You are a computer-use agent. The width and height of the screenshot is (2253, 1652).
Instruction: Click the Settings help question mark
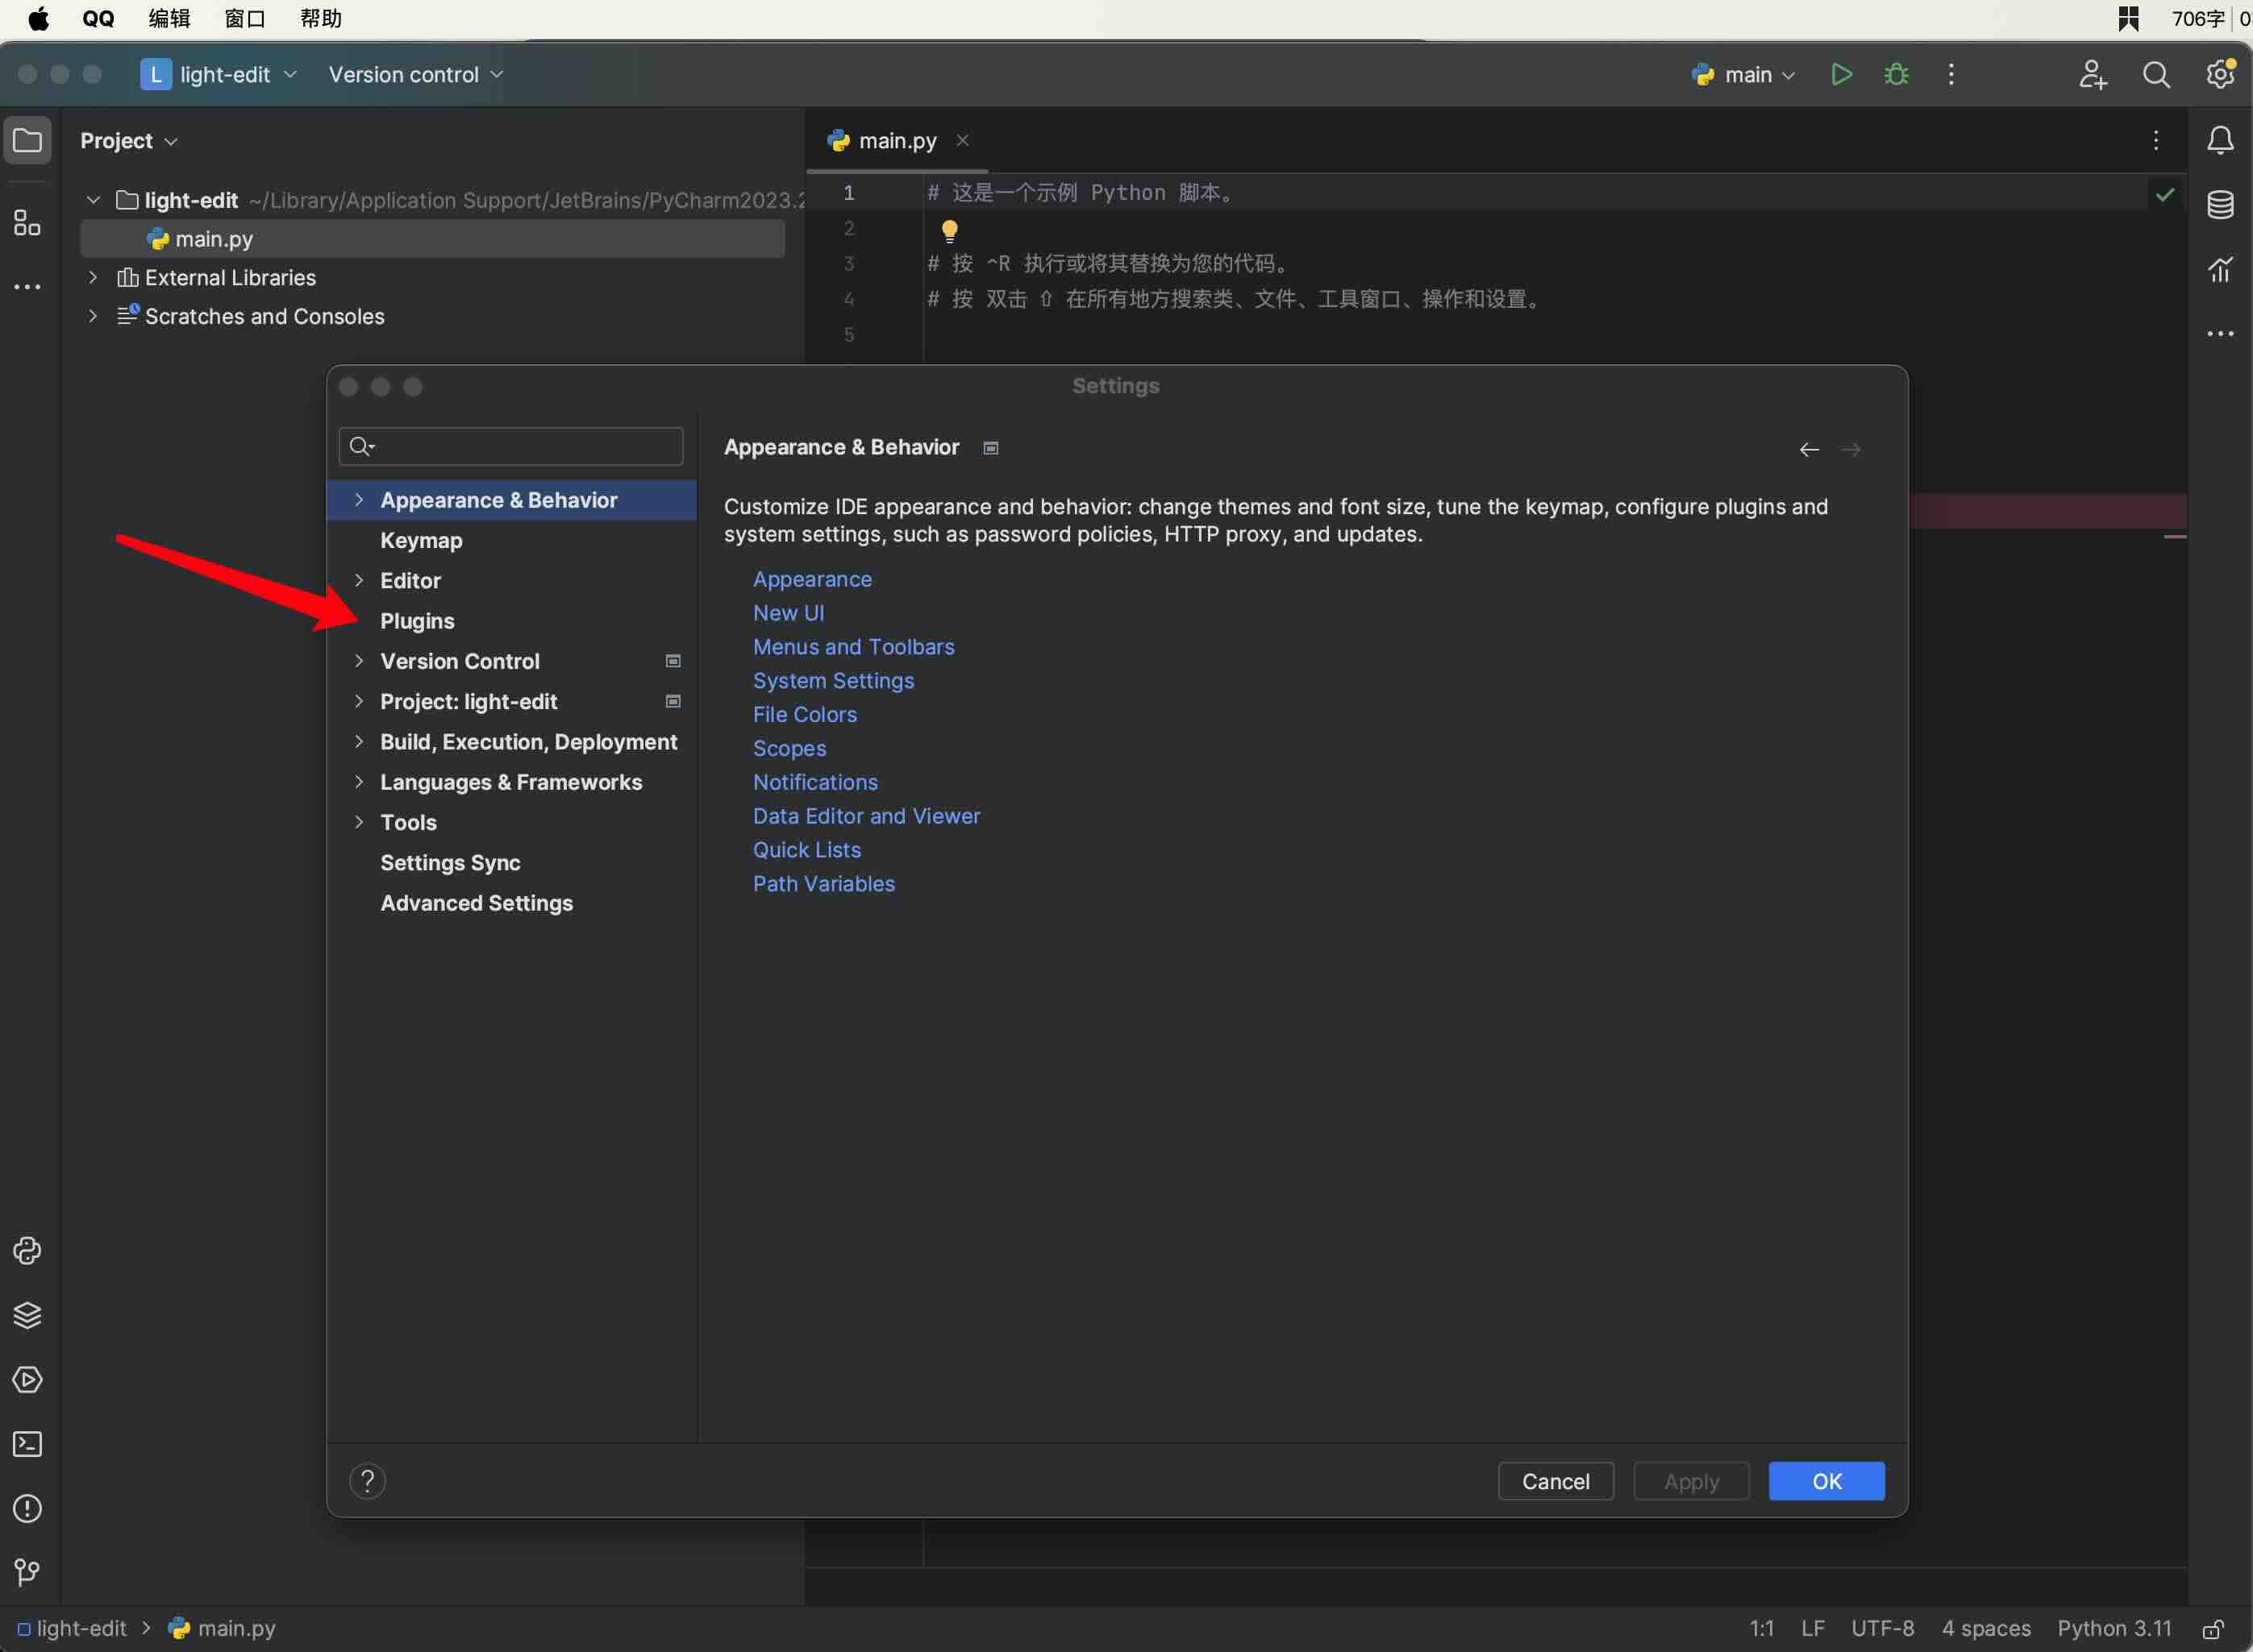[367, 1481]
